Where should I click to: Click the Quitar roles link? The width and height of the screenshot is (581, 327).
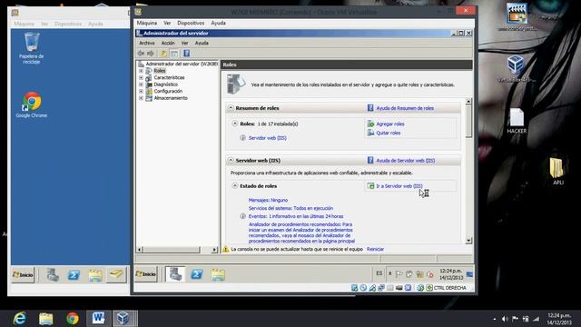point(389,133)
